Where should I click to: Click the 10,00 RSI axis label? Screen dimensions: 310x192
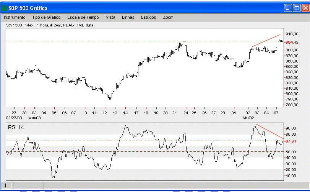(291, 176)
